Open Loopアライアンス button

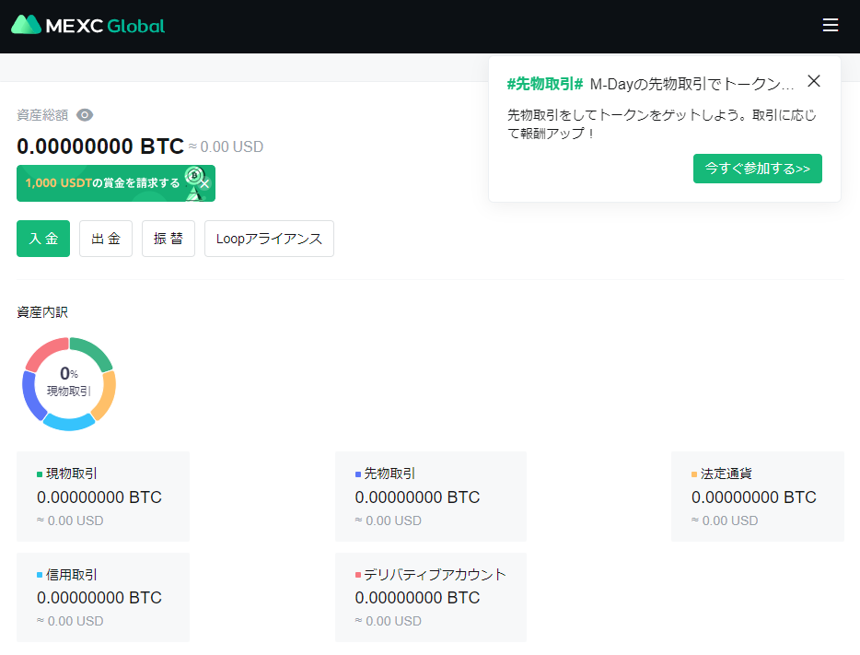[269, 239]
